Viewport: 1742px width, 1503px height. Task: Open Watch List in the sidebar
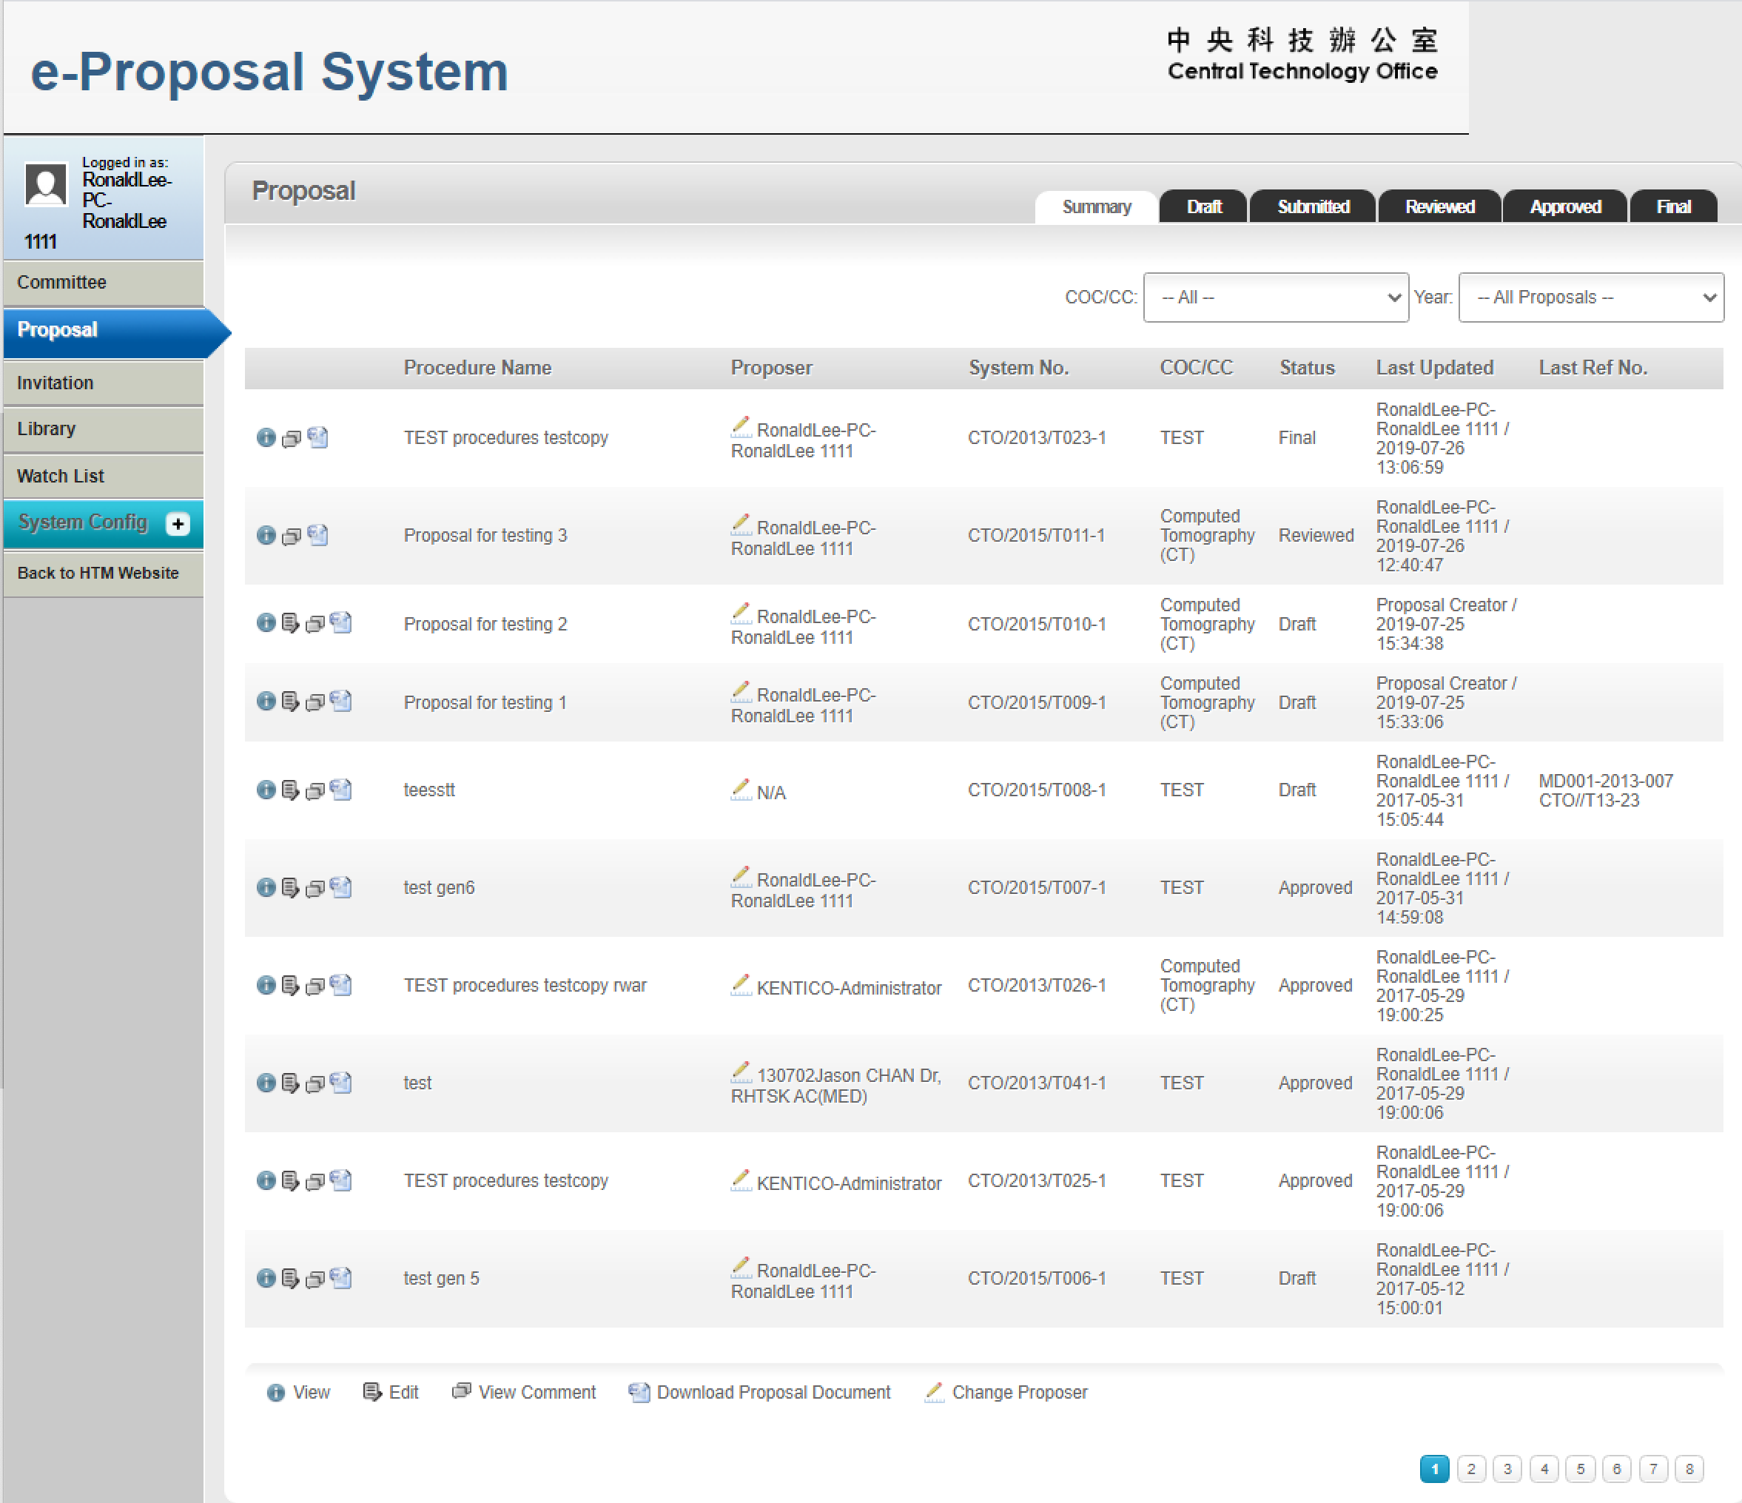(x=104, y=477)
